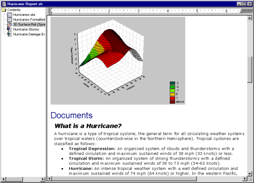
Task: Click the tree pane scroll left arrow
Action: pyautogui.click(x=4, y=179)
